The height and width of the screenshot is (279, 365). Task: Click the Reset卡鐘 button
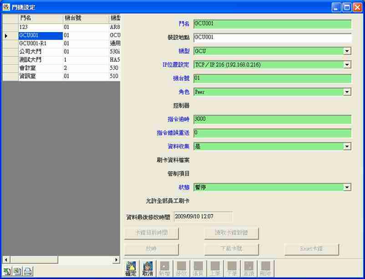point(312,248)
